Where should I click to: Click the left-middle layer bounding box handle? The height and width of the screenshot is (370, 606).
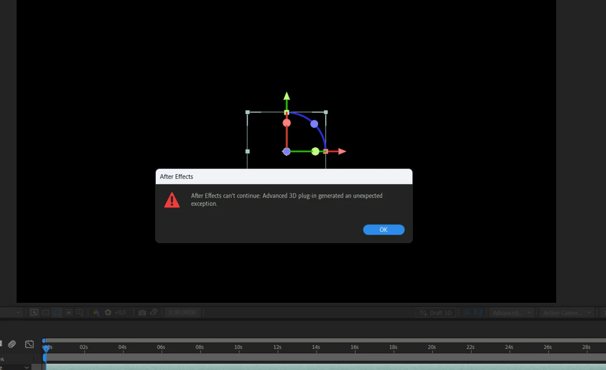[x=247, y=151]
